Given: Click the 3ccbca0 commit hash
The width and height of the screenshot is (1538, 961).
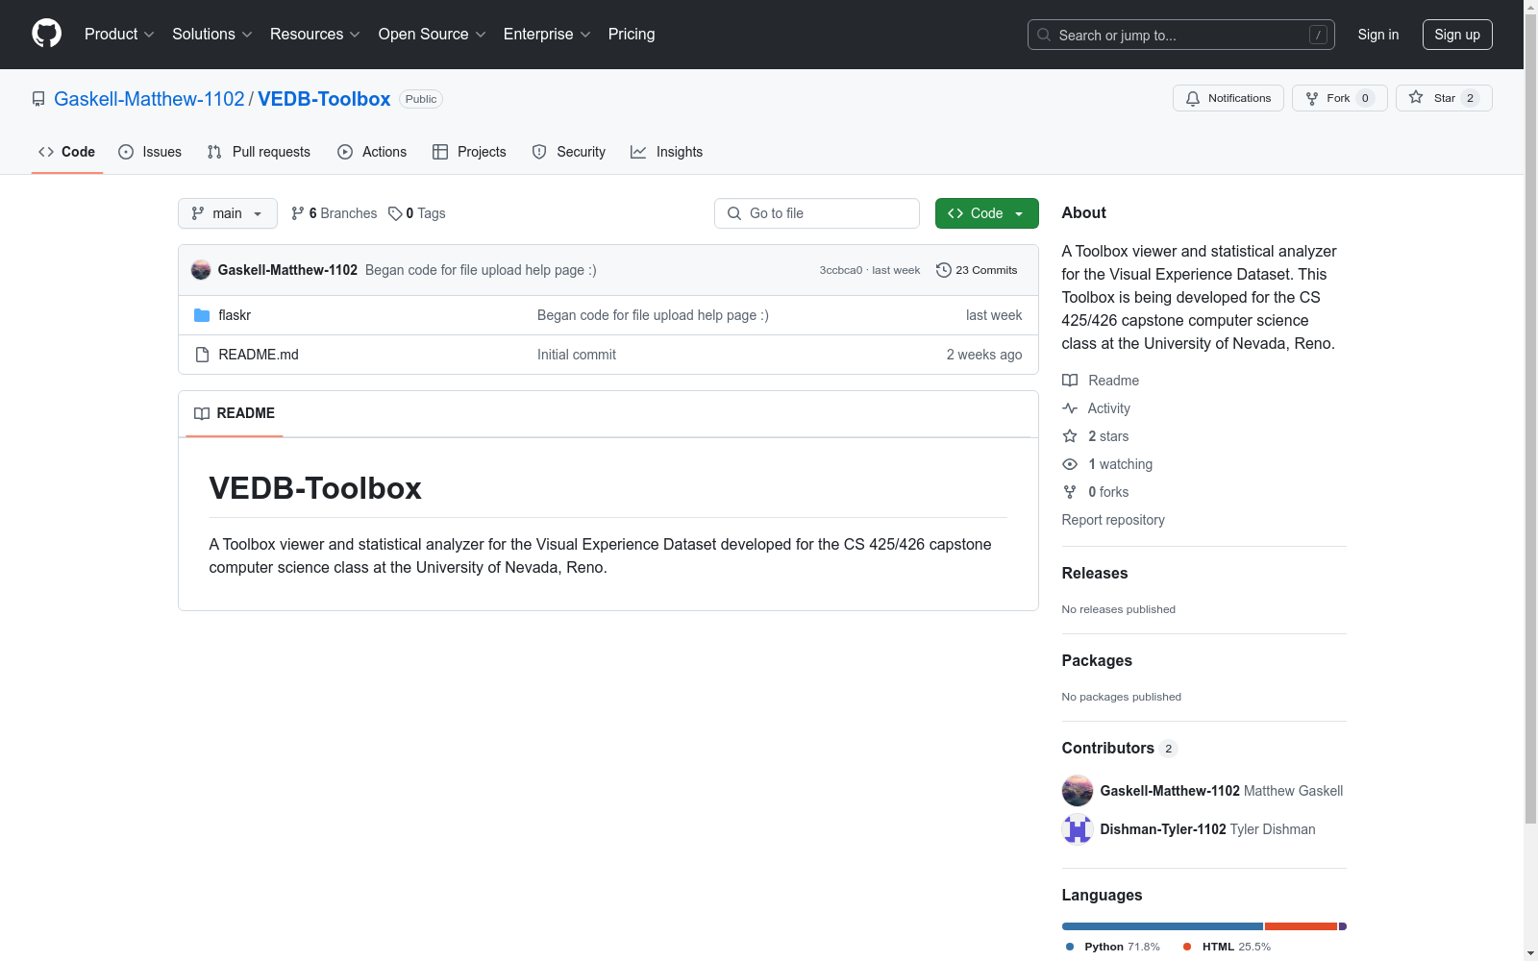Looking at the screenshot, I should 841,270.
